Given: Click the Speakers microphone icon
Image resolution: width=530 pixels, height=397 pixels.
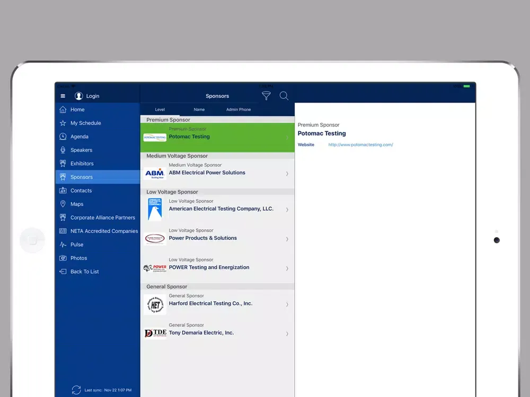Looking at the screenshot, I should pos(63,150).
